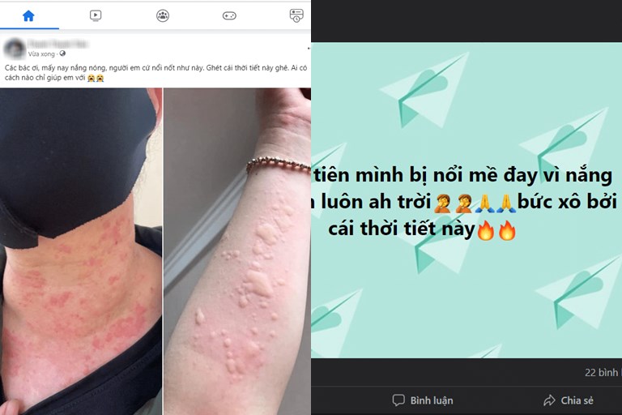Open the post options three-dot menu

pyautogui.click(x=309, y=48)
